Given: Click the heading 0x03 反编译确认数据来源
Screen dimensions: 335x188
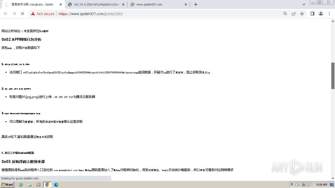Looking at the screenshot, I should [23, 162].
